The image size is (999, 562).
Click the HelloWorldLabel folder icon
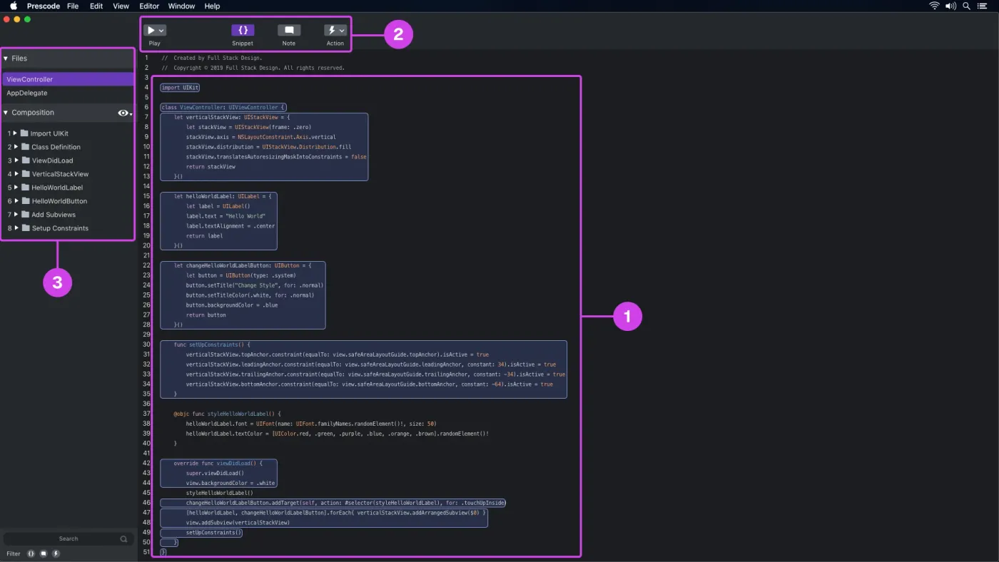coord(26,188)
